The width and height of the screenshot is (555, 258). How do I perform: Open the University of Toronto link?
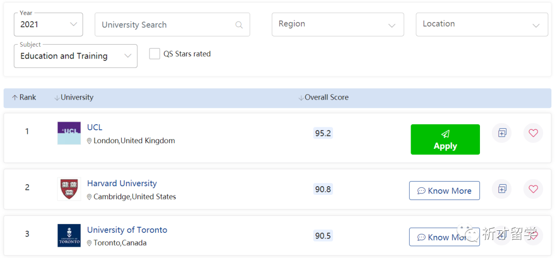click(127, 230)
